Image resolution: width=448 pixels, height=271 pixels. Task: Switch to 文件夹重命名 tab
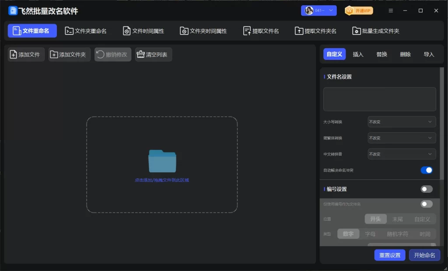pos(86,31)
